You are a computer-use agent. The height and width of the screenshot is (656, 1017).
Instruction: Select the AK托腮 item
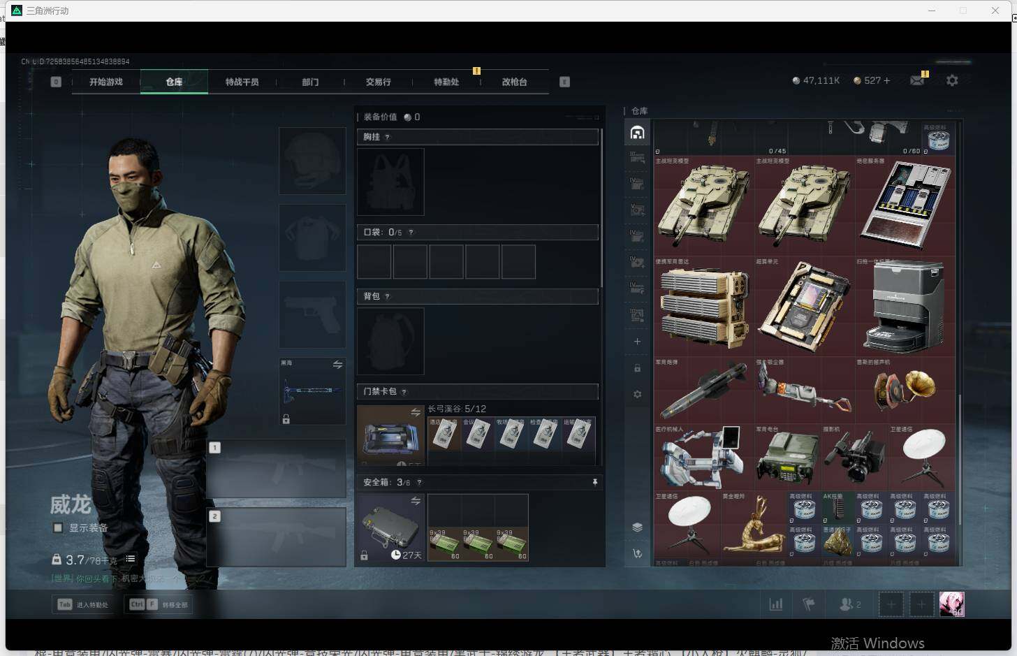[838, 507]
